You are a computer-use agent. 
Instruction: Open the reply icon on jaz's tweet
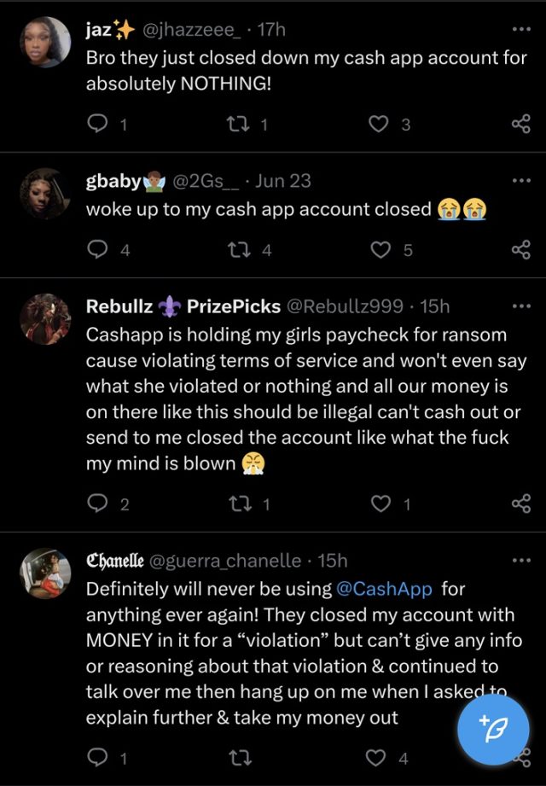point(96,124)
